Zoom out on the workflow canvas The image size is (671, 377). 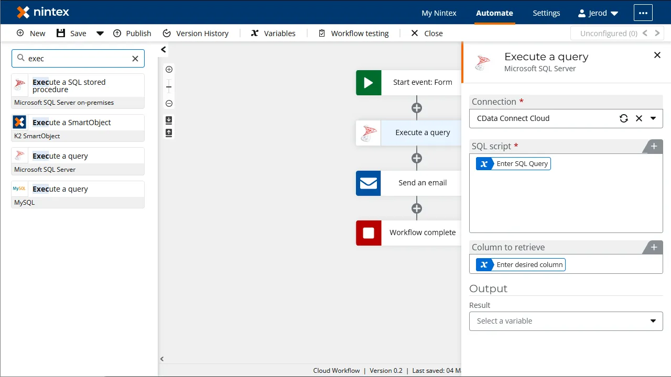[168, 103]
